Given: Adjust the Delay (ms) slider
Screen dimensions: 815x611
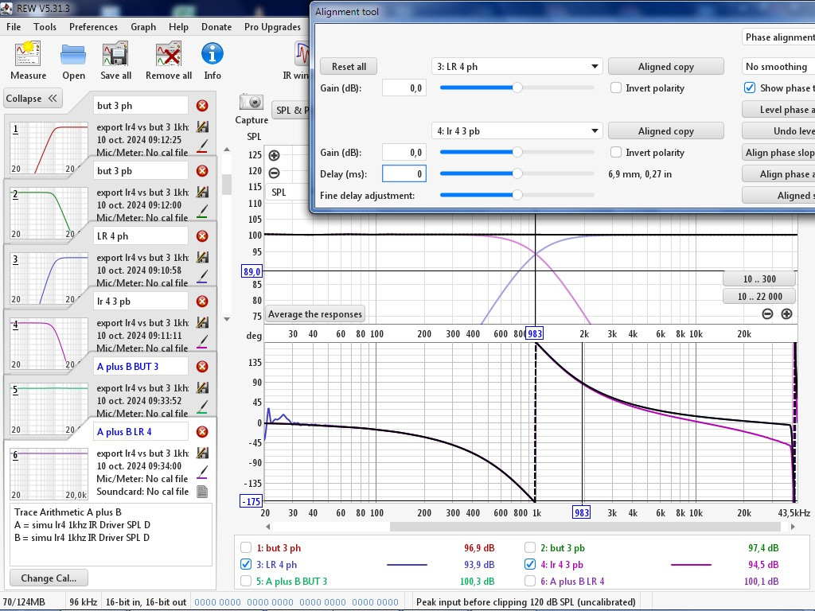Looking at the screenshot, I should pos(517,173).
